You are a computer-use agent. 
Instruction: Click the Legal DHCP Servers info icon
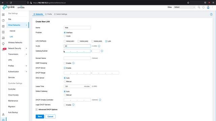[x=73, y=105]
